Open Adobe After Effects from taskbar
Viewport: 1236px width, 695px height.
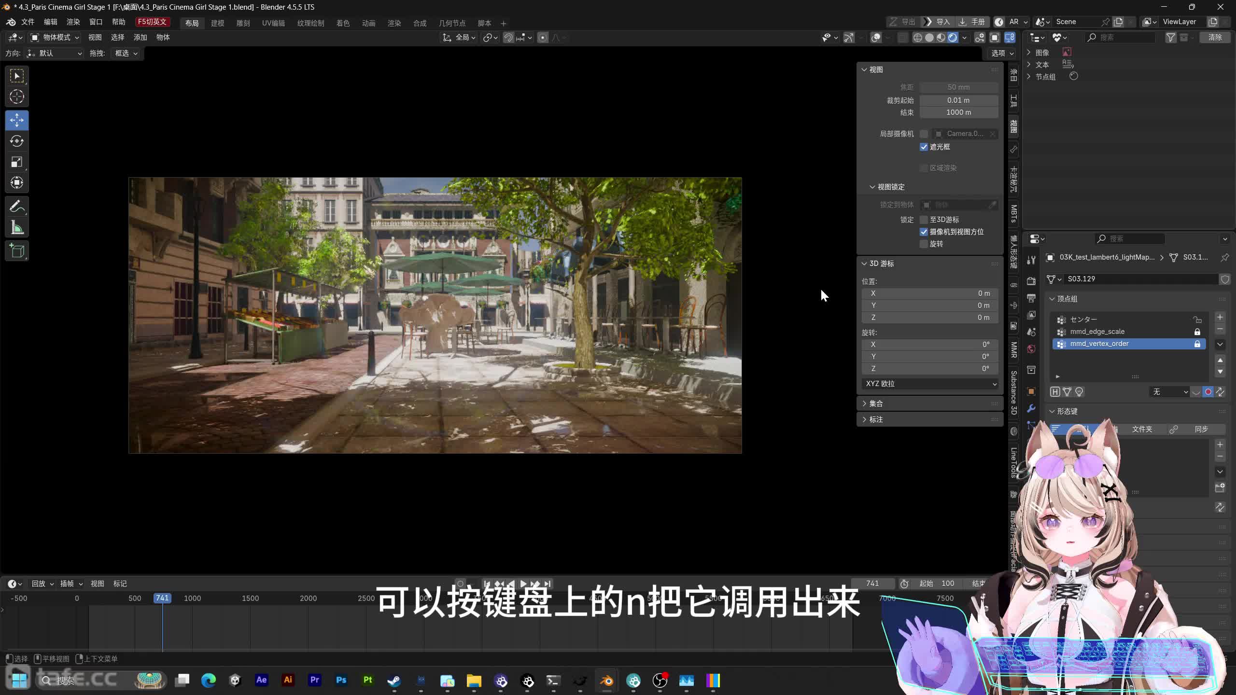coord(262,681)
